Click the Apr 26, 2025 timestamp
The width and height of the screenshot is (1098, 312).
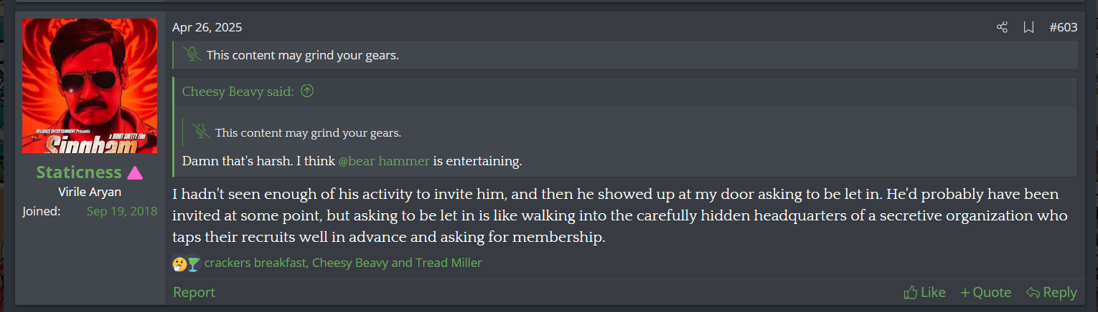pos(207,28)
